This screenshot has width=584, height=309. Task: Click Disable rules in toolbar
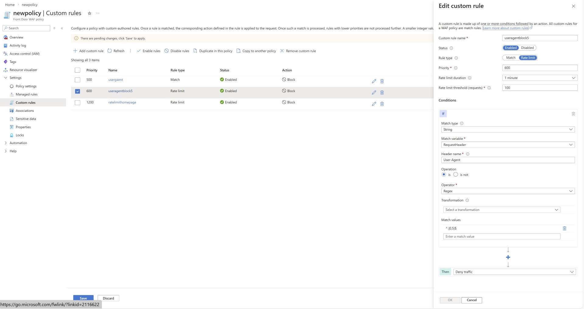coord(177,51)
